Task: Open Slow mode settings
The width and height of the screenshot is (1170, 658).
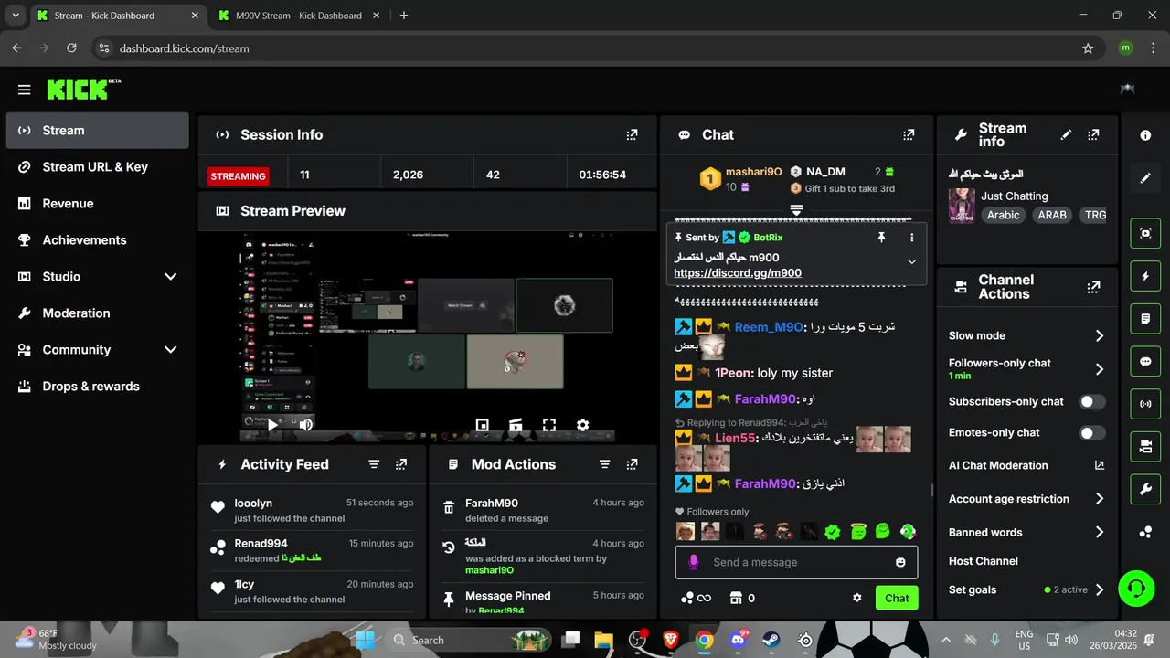Action: [1026, 335]
